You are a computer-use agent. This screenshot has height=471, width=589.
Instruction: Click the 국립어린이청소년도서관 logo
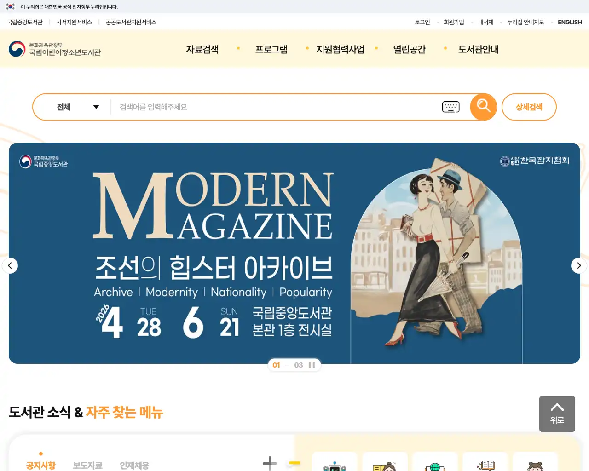(x=55, y=49)
